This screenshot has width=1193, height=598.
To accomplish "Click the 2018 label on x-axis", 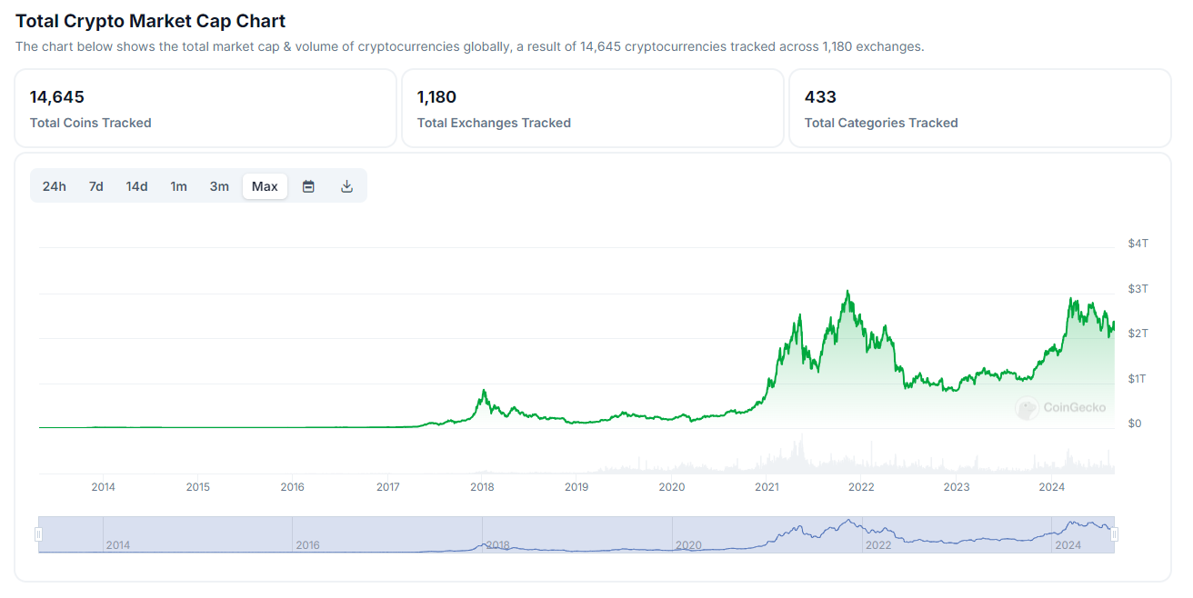I will tap(482, 487).
